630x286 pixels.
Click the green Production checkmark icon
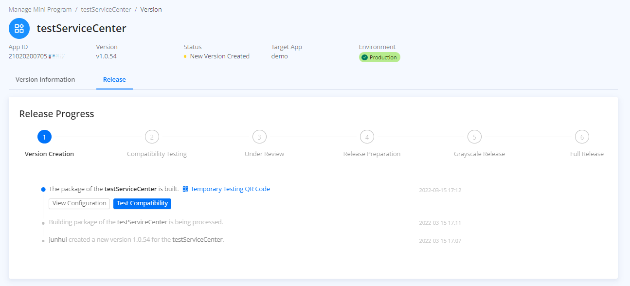click(364, 57)
